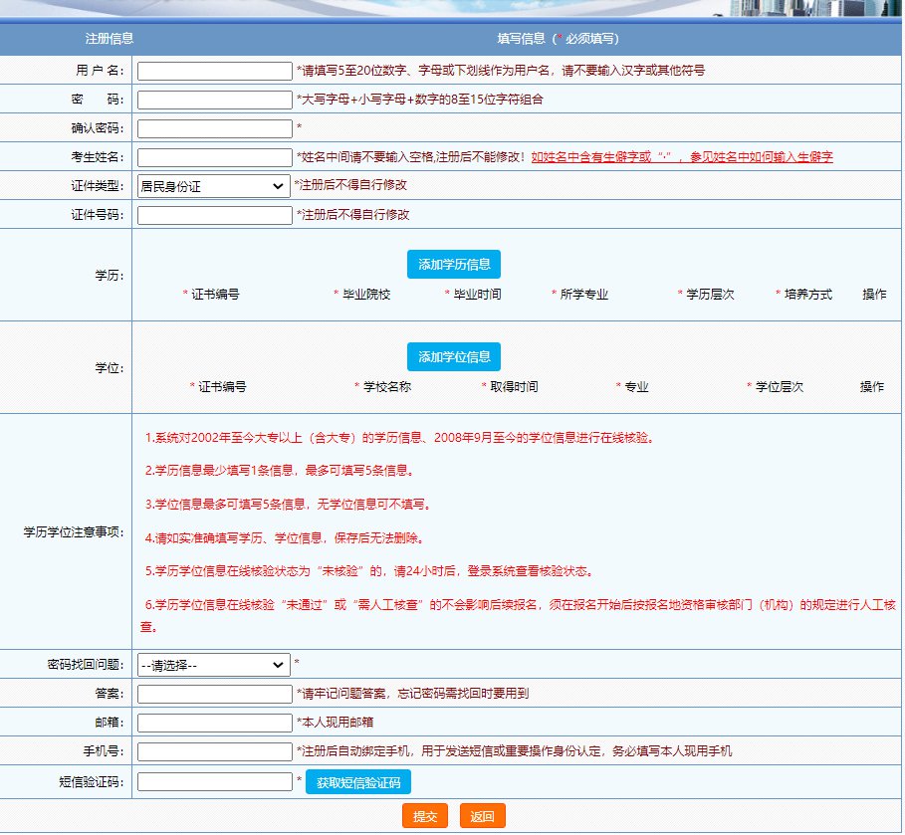The image size is (905, 835).
Task: Select the 短信验证码 SMS code field
Action: click(214, 781)
